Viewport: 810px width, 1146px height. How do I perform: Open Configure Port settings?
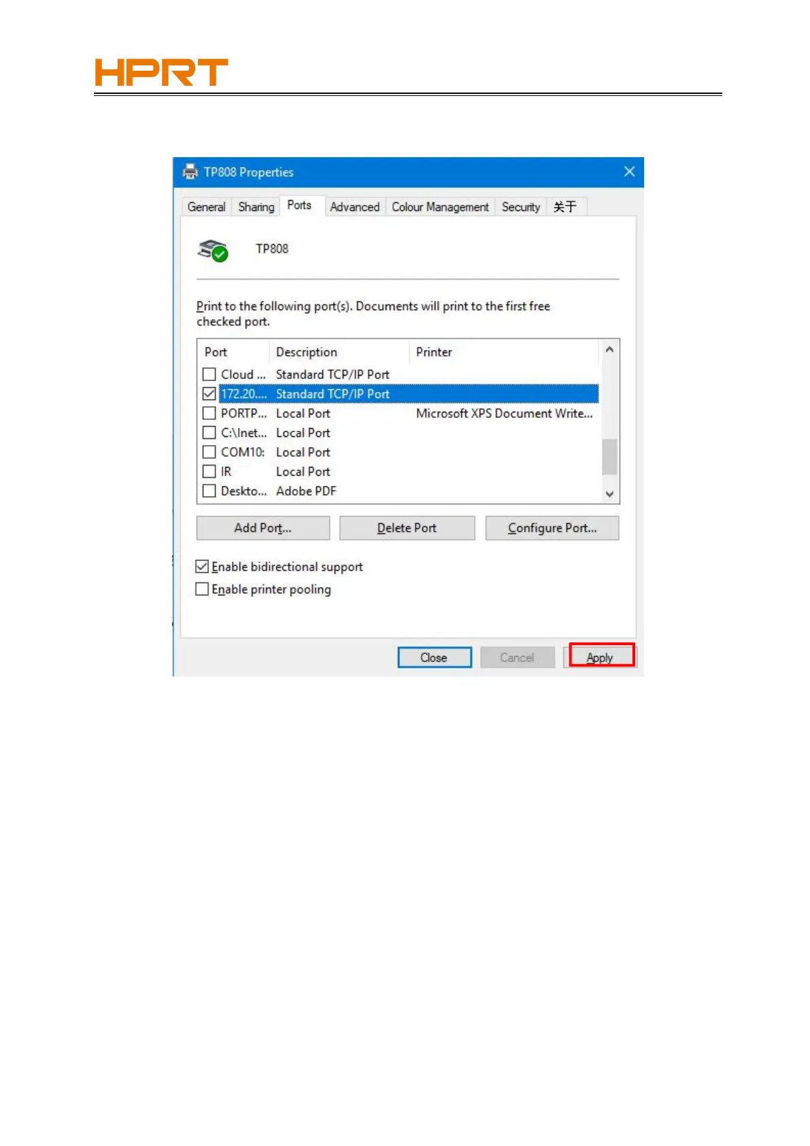click(x=552, y=528)
